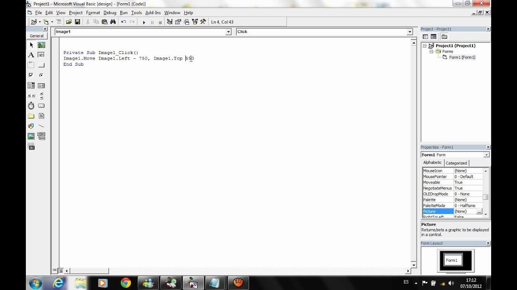This screenshot has height=290, width=517.
Task: Undo the last edit via toolbar
Action: click(124, 22)
